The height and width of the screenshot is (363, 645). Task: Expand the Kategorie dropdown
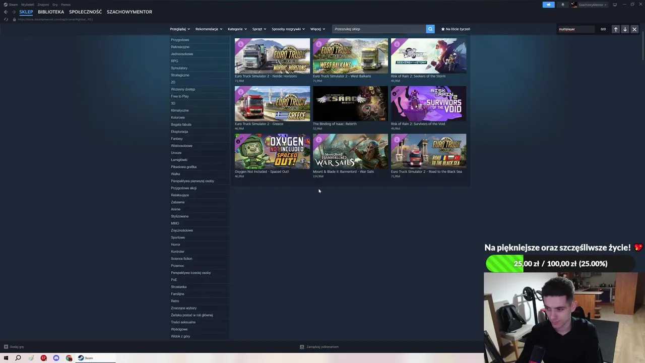tap(237, 29)
